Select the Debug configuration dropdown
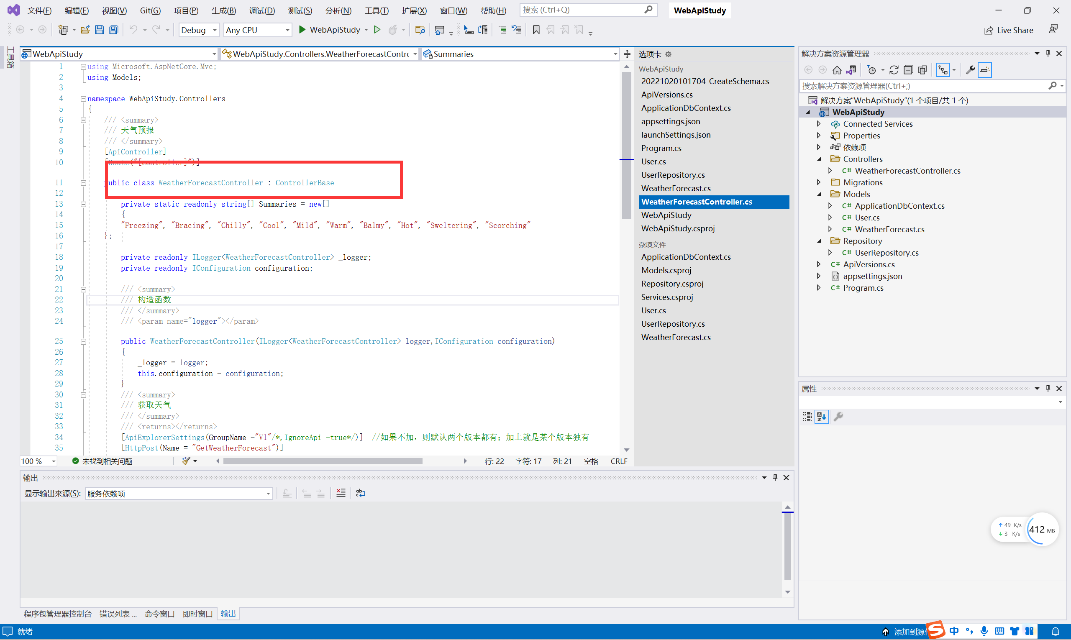This screenshot has height=640, width=1071. [x=197, y=30]
